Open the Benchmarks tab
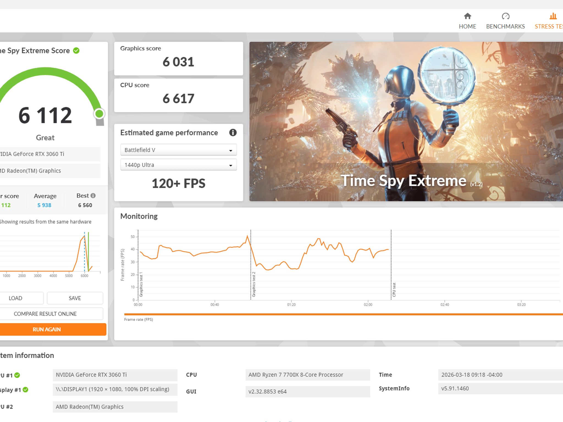563x422 pixels. point(505,21)
